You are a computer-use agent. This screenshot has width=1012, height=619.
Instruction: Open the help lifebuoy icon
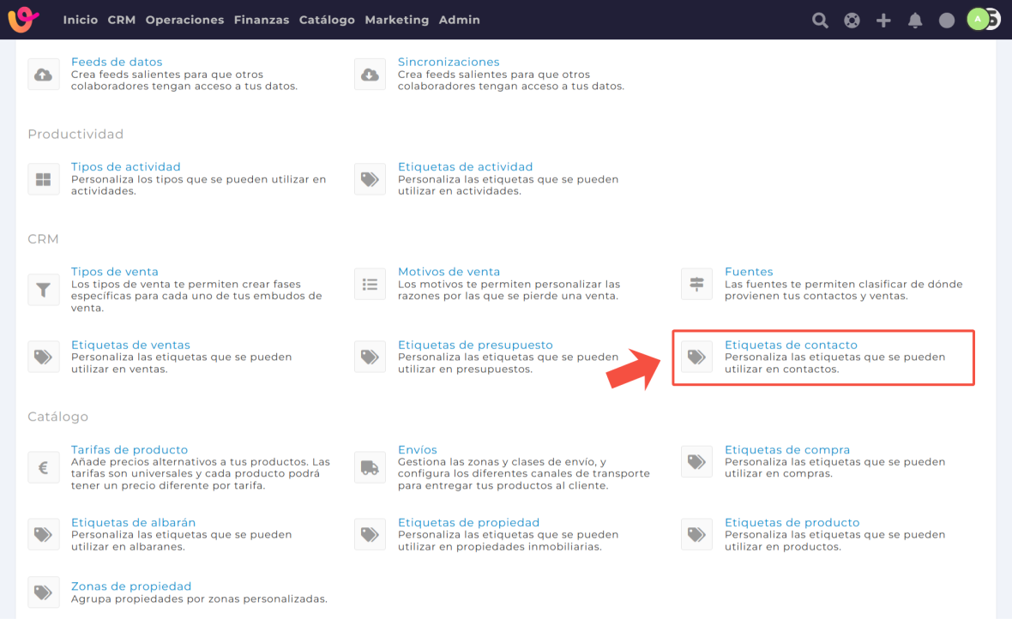coord(852,21)
